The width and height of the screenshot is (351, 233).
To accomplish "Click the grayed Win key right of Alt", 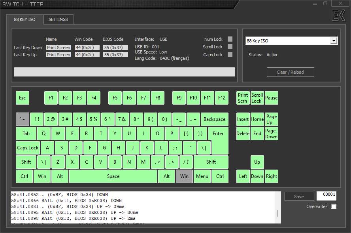I will pos(184,176).
